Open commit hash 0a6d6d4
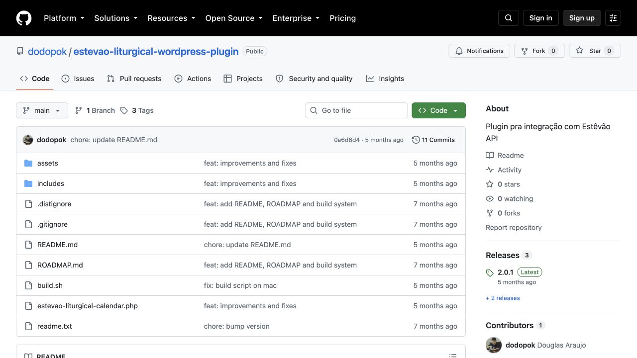This screenshot has width=637, height=358. [347, 140]
